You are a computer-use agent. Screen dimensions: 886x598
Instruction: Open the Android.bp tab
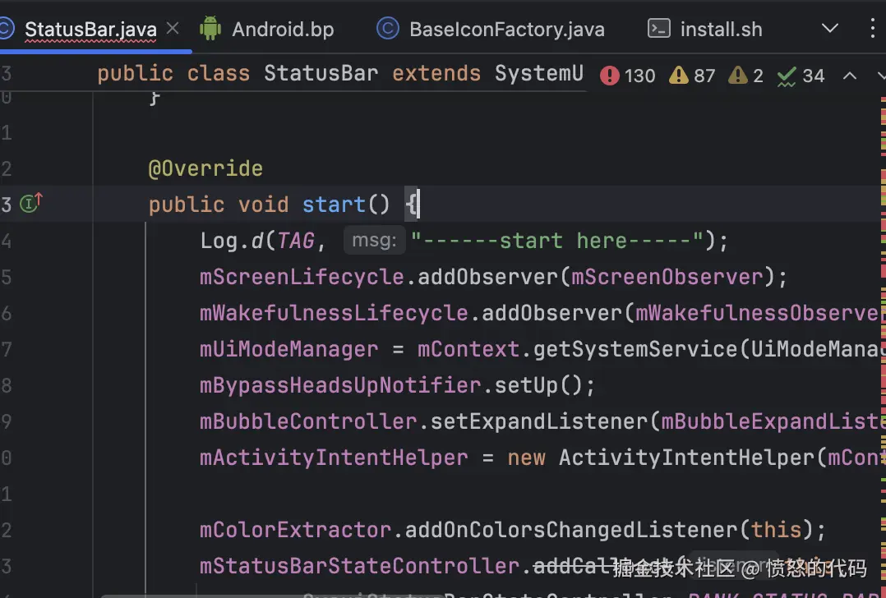(283, 29)
